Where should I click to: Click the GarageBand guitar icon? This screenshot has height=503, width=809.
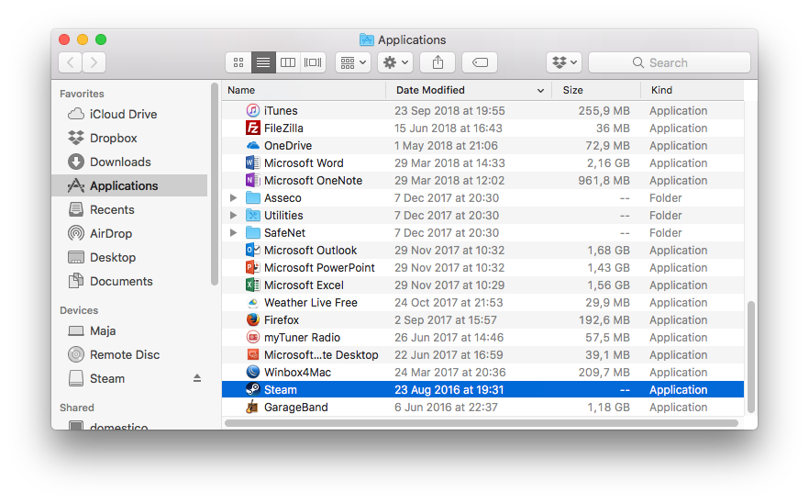253,408
